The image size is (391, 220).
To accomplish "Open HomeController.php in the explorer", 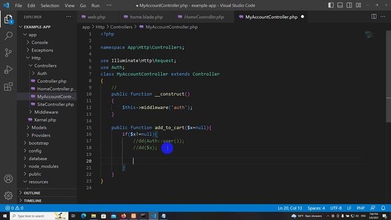I will [x=56, y=89].
